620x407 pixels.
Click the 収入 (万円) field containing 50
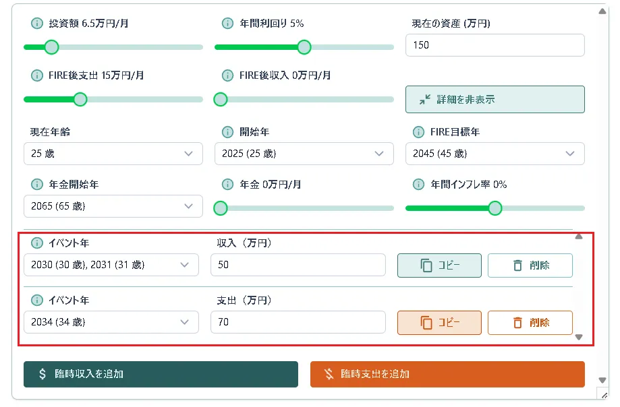click(298, 265)
